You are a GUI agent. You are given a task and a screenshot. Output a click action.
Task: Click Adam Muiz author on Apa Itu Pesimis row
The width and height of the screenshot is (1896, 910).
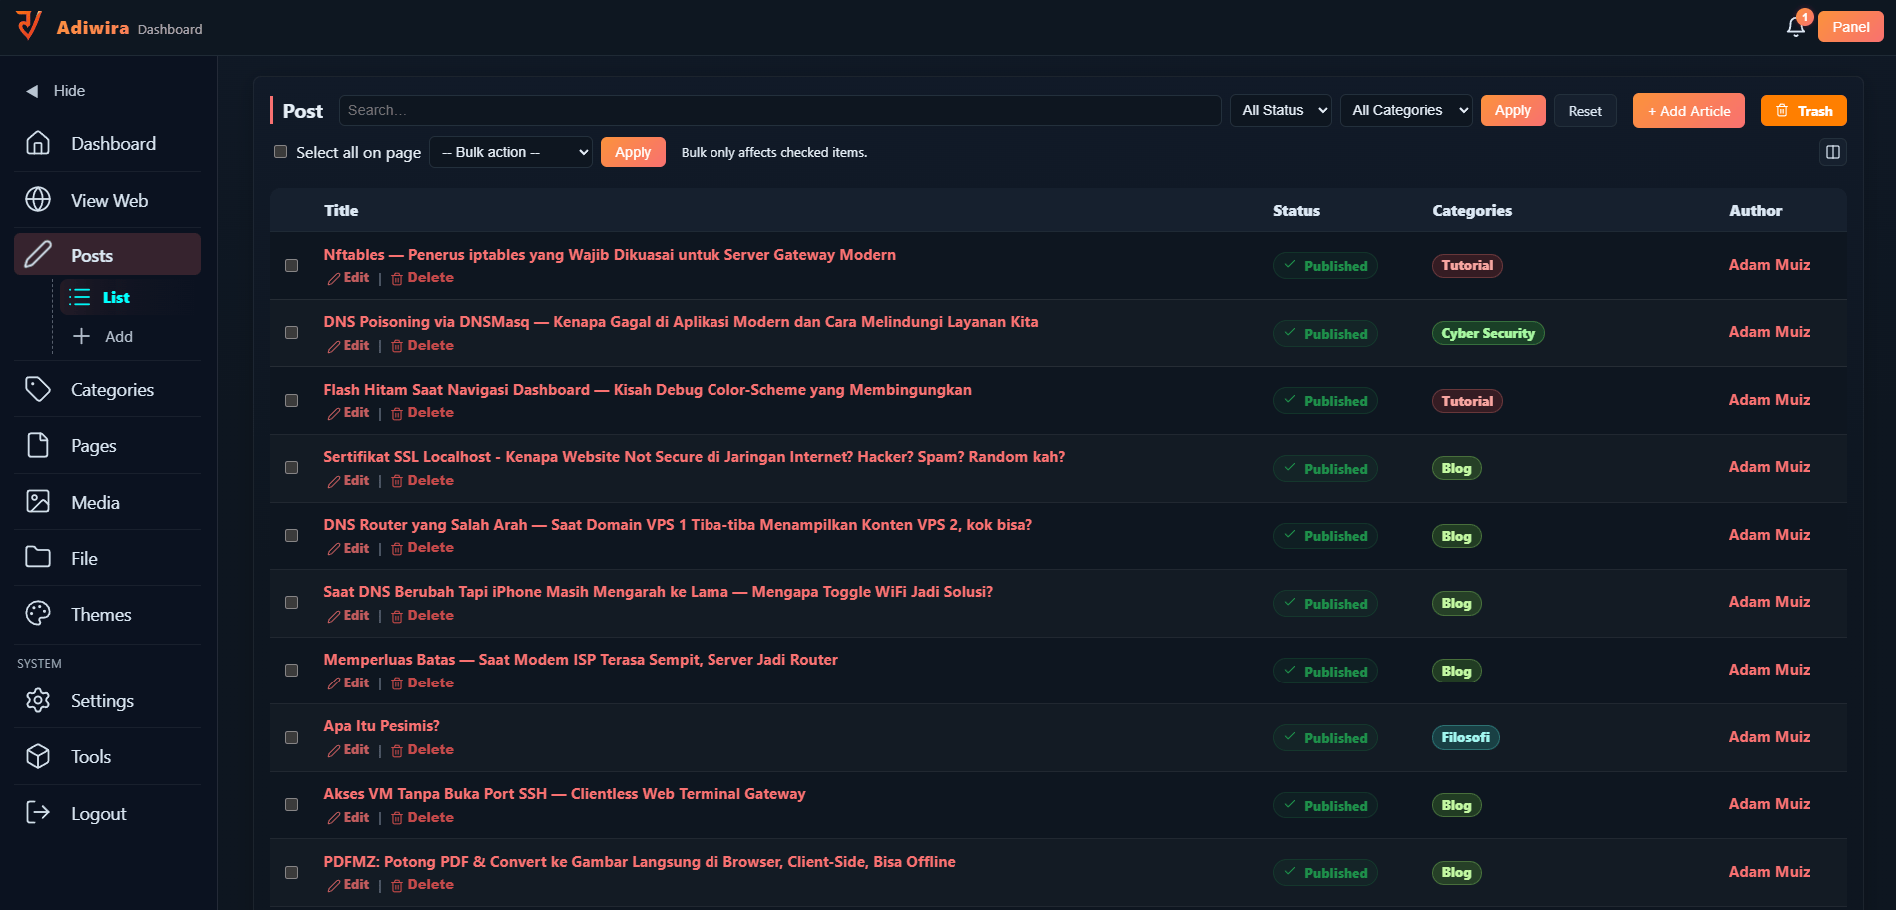pos(1769,736)
